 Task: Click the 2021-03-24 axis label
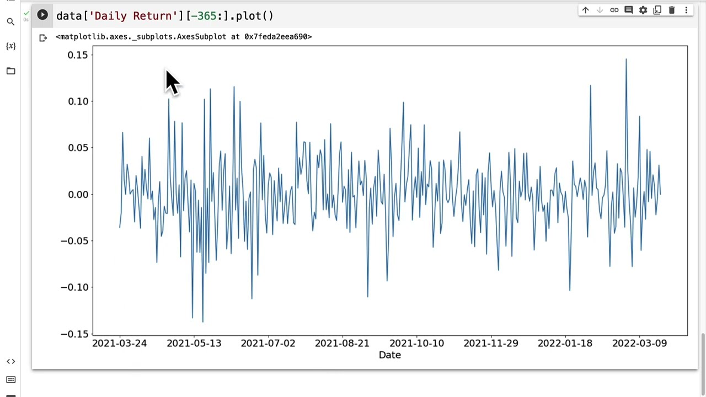tap(119, 343)
